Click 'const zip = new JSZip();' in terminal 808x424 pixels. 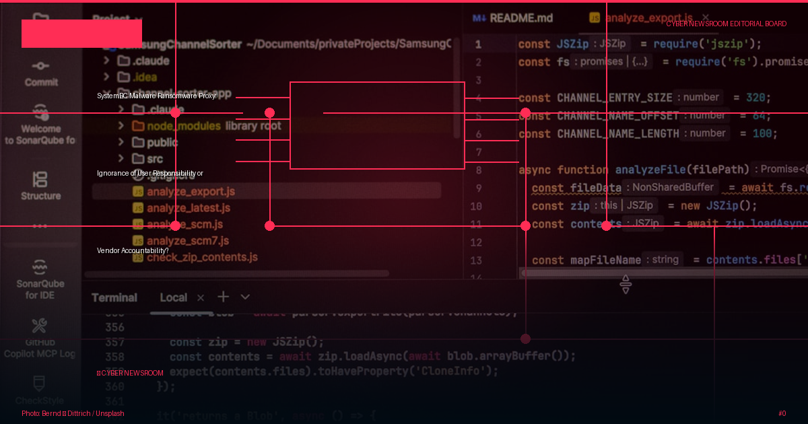tap(247, 342)
